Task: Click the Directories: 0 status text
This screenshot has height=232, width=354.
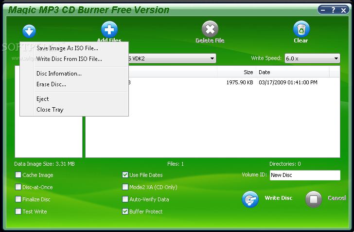Action: 285,164
